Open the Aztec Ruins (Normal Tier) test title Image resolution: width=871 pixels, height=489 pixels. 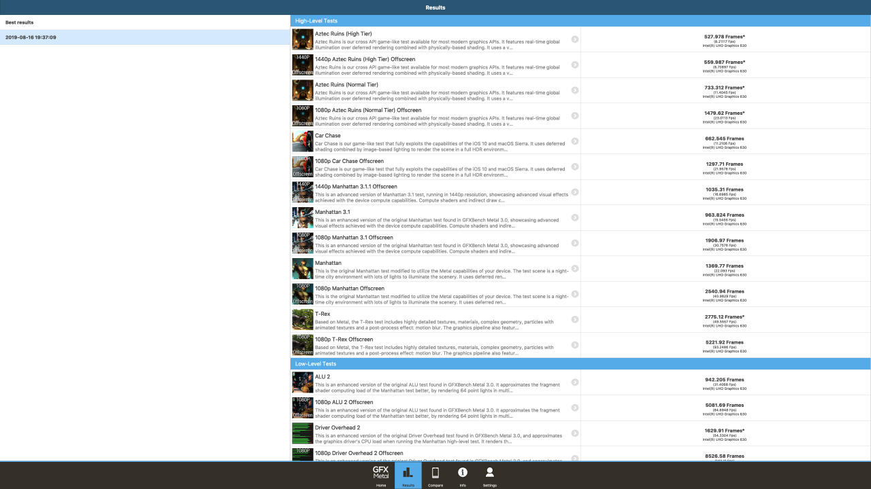[346, 85]
